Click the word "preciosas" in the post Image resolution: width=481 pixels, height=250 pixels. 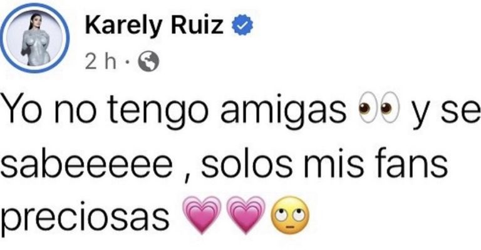click(85, 219)
